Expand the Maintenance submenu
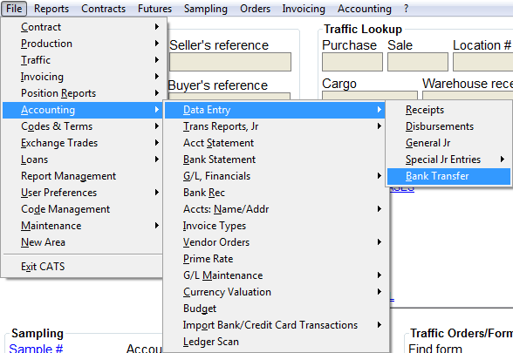 click(x=82, y=226)
